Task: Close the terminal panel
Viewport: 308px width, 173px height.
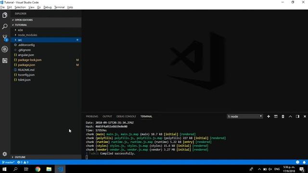Action: click(305, 116)
